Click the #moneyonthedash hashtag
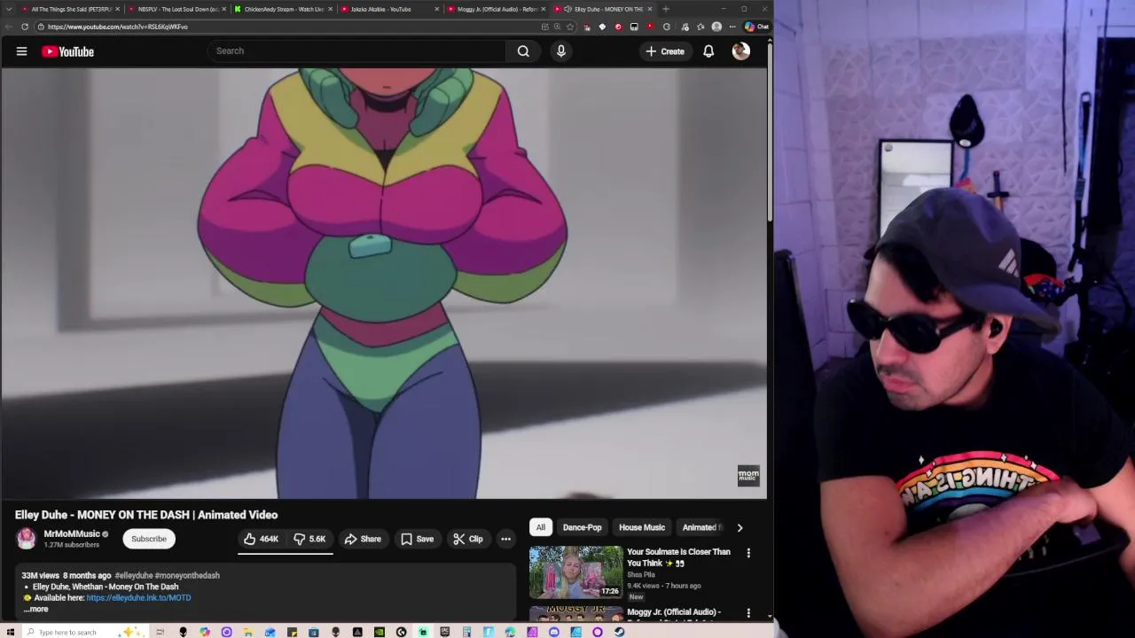The image size is (1135, 638). pyautogui.click(x=187, y=575)
